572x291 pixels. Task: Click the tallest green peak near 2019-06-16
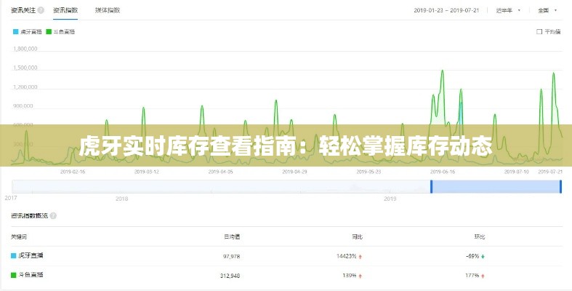[442, 71]
